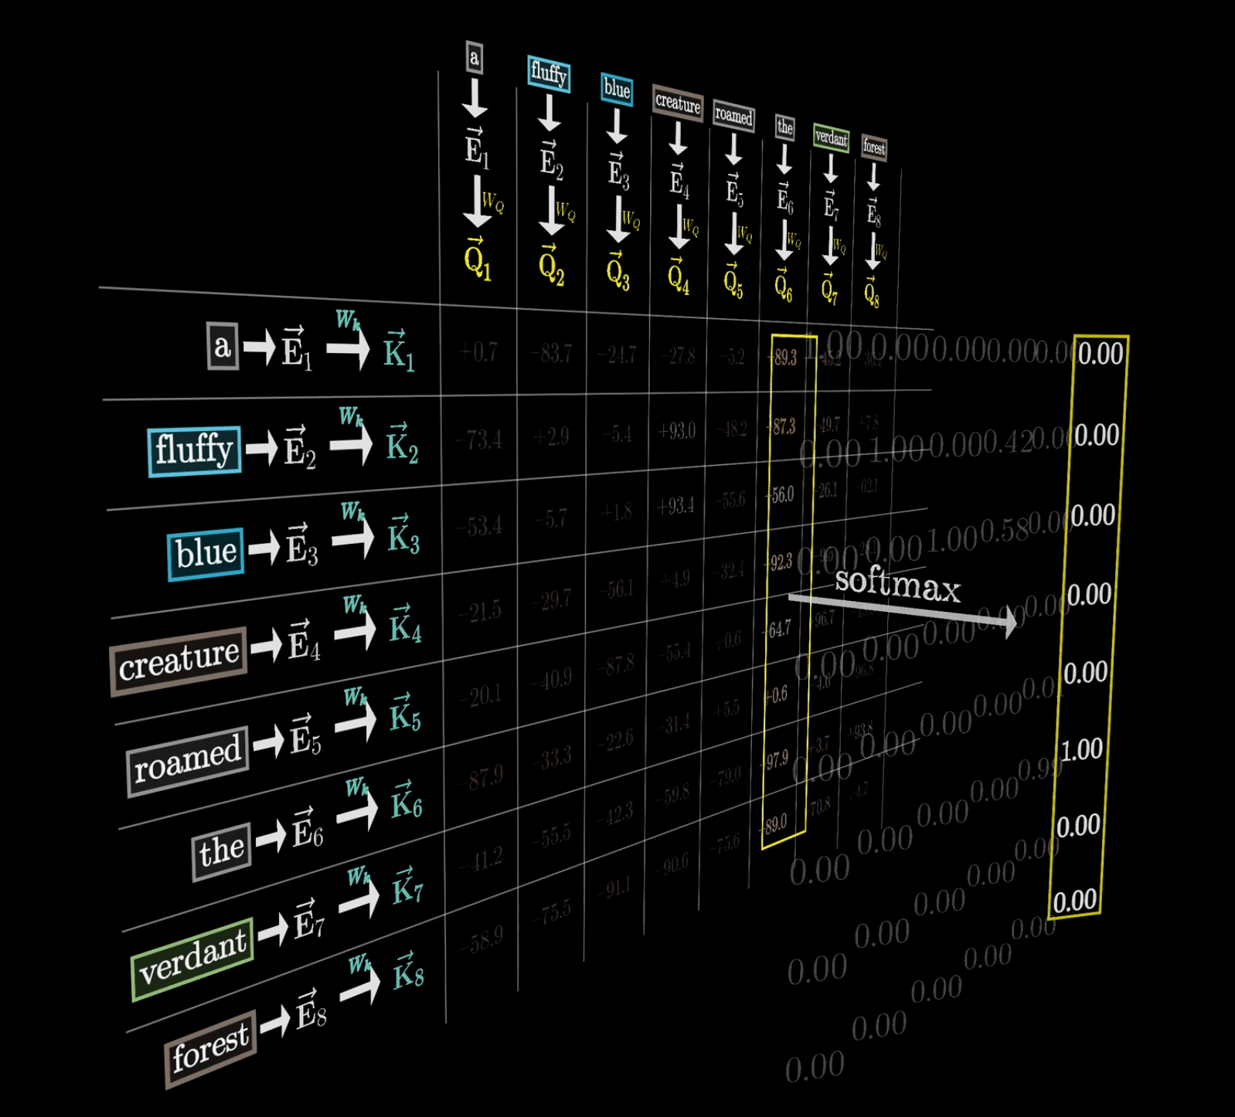Screen dimensions: 1235x1117
Task: Click the dim grid cell showing +93.0
Action: pos(676,430)
